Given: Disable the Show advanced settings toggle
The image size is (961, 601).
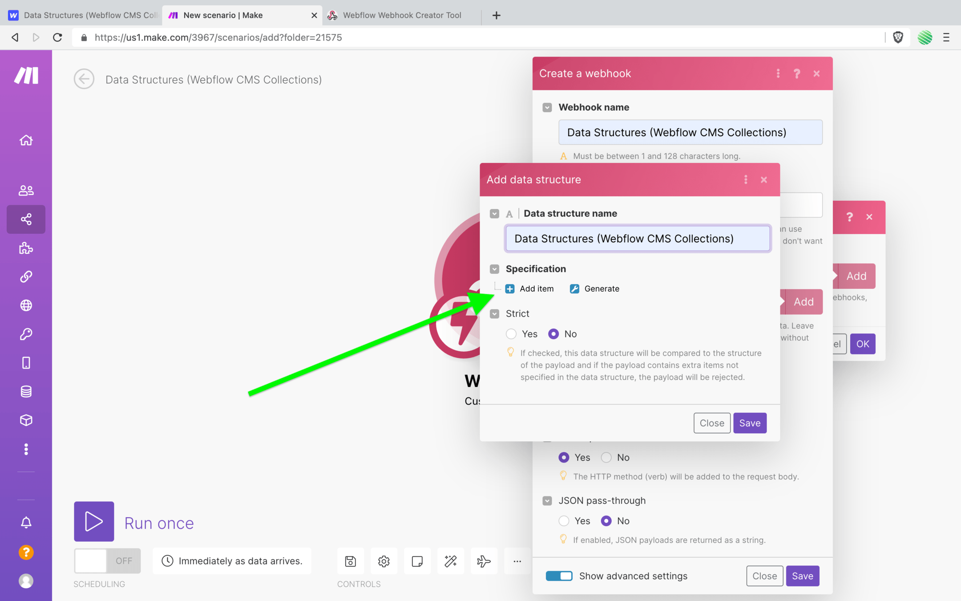Looking at the screenshot, I should [559, 576].
